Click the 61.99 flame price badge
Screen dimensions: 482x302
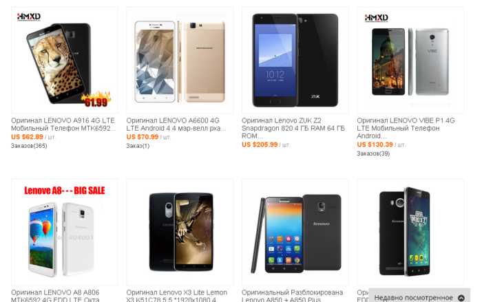pyautogui.click(x=96, y=100)
